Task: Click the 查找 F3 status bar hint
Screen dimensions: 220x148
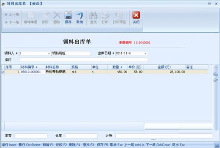Action: (x=88, y=145)
